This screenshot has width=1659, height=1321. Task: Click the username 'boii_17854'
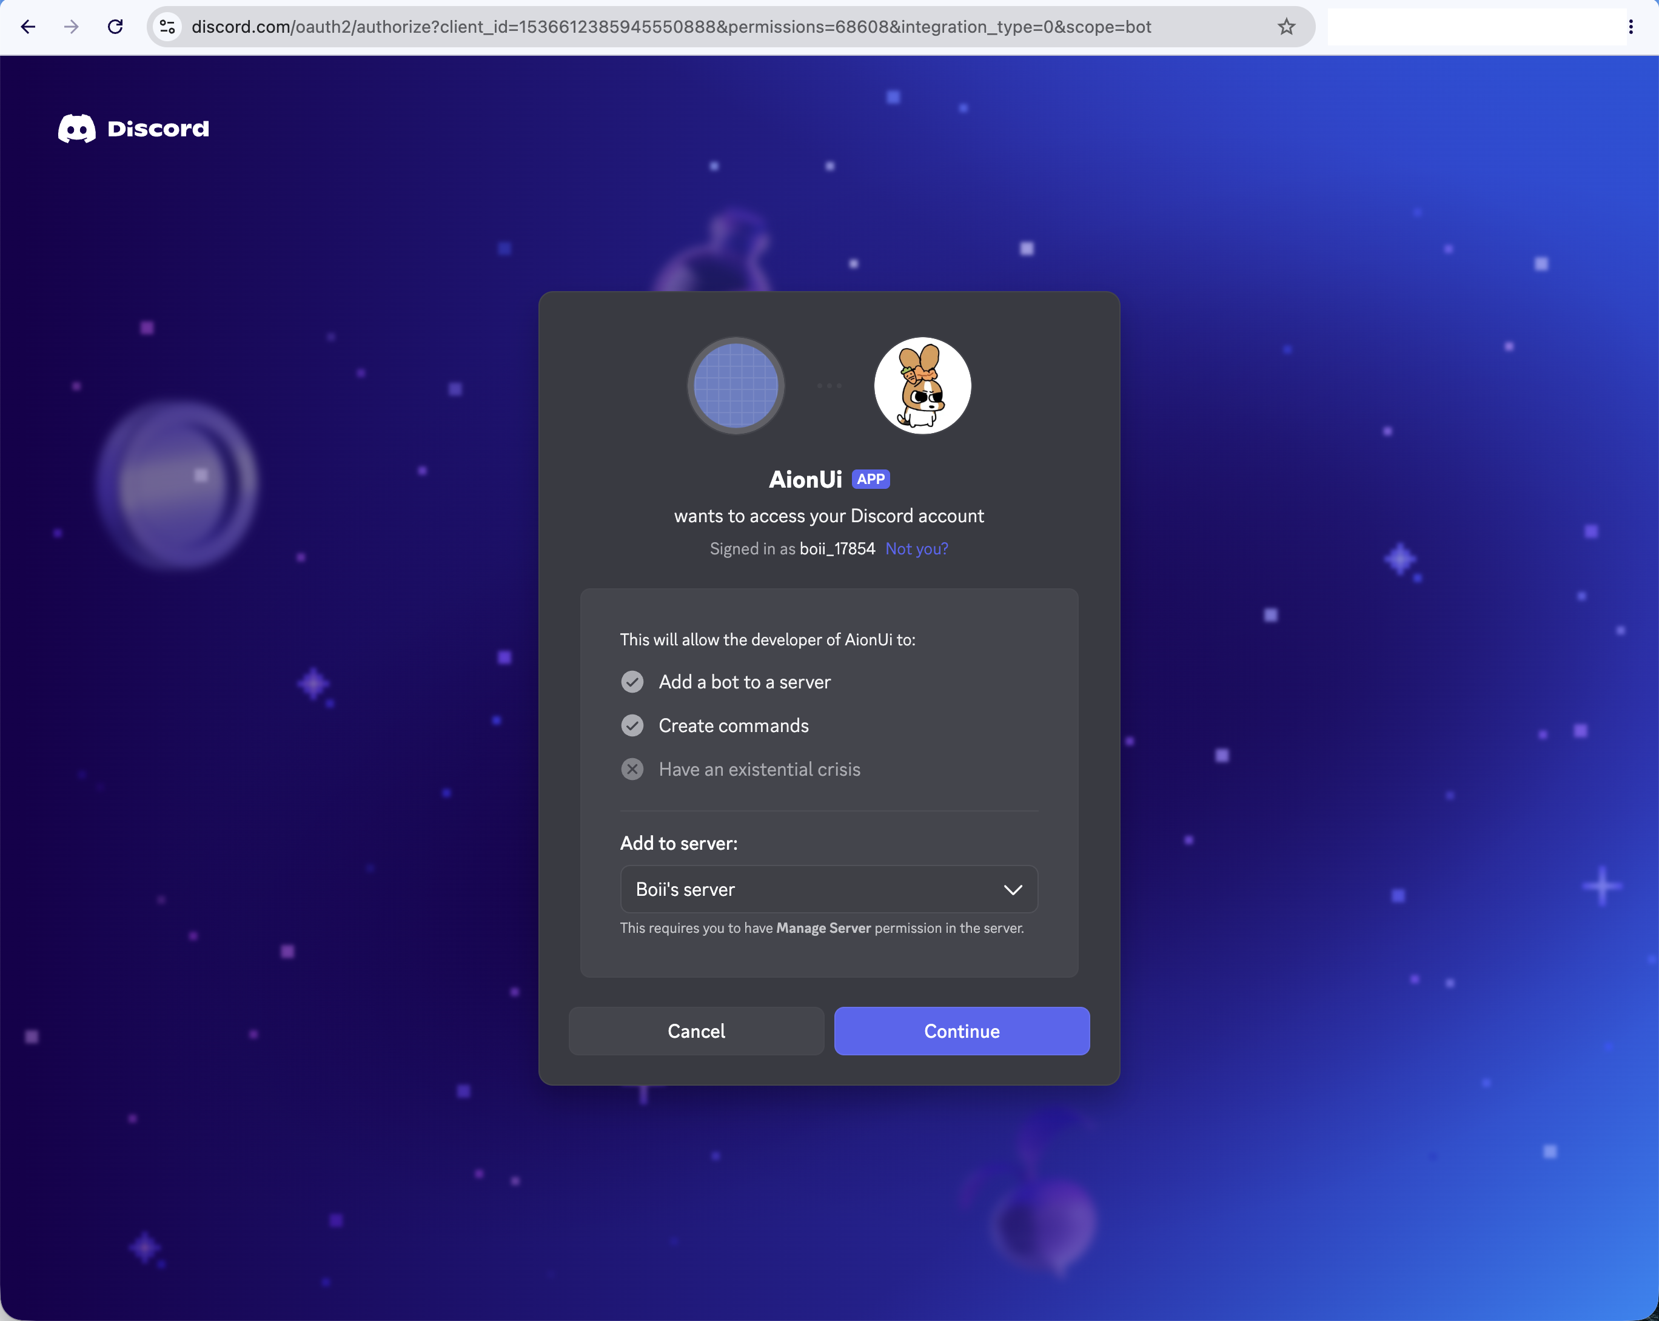coord(837,549)
